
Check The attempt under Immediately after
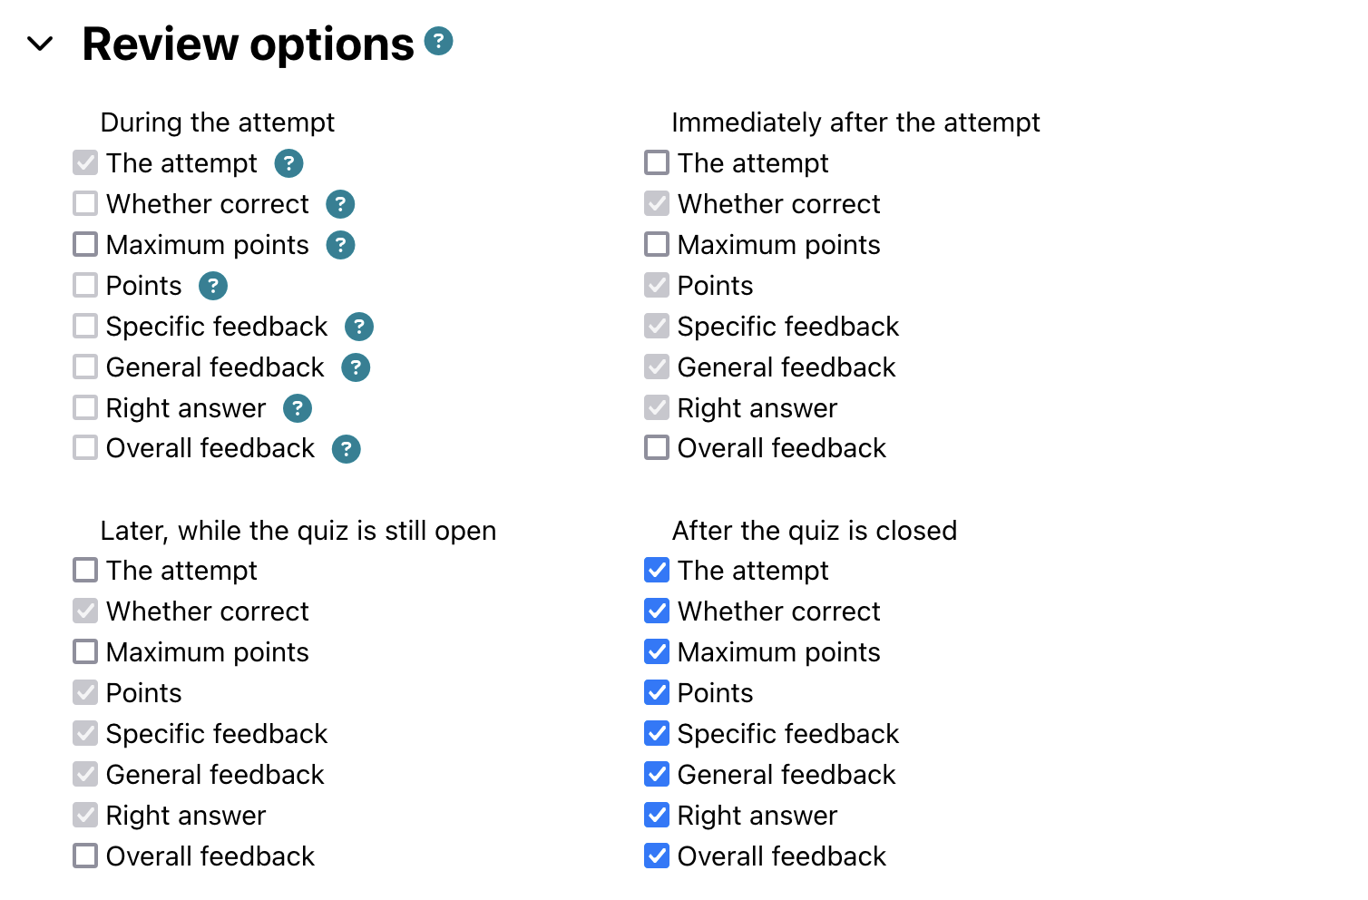pyautogui.click(x=657, y=162)
